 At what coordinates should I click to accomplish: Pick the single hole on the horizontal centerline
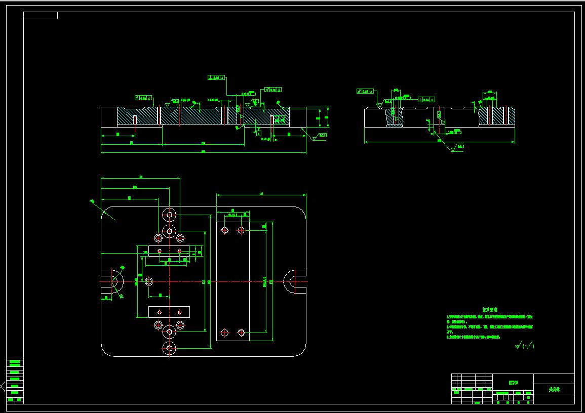(x=149, y=281)
